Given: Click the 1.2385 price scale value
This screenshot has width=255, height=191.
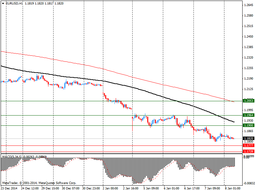Looking at the screenshot, I should (249, 47).
